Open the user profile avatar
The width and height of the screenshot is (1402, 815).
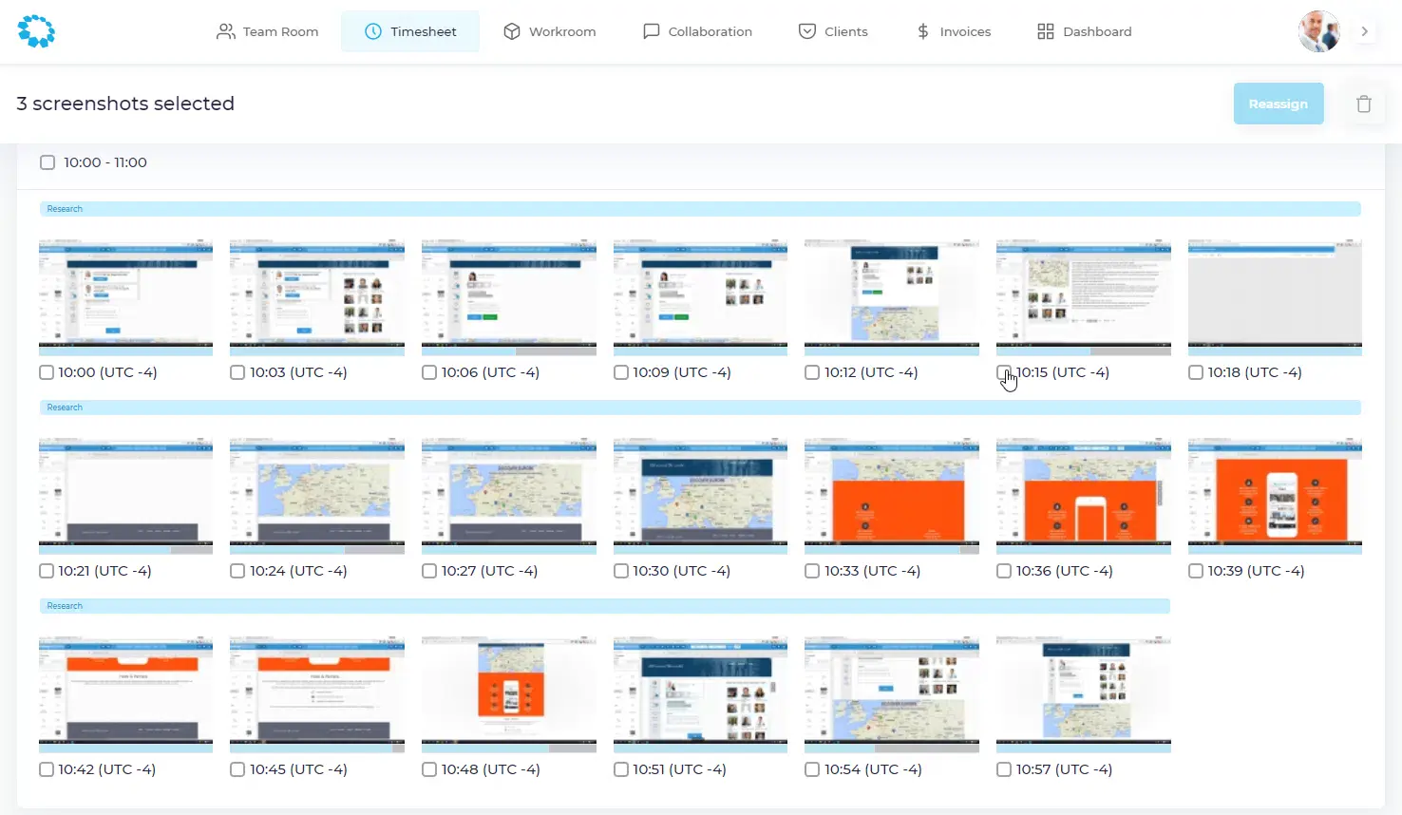(1318, 31)
